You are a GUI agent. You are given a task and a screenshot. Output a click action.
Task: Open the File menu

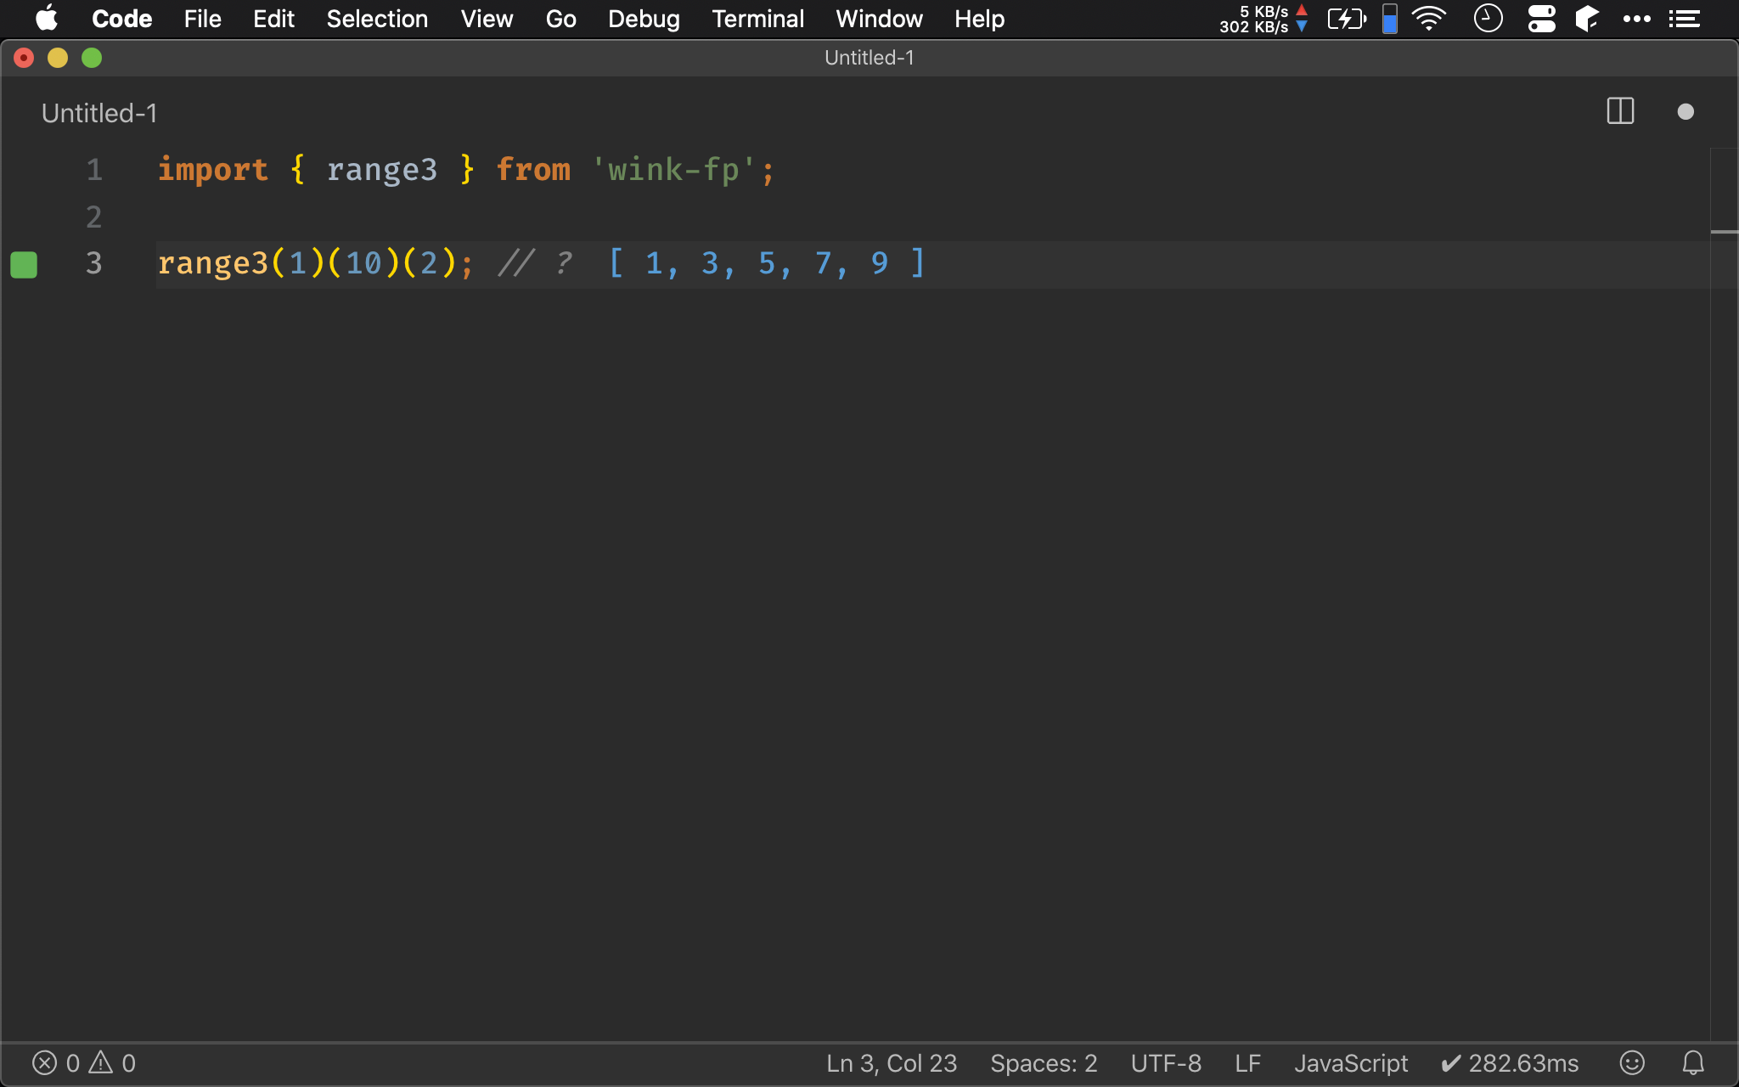click(202, 19)
